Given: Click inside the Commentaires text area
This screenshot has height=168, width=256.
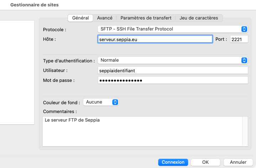Looking at the screenshot, I should click(x=142, y=131).
